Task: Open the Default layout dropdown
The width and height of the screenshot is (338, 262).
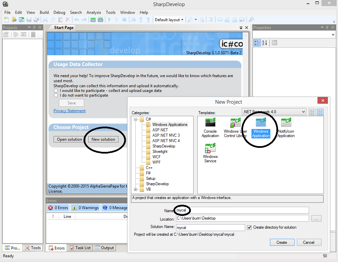Action: (169, 20)
